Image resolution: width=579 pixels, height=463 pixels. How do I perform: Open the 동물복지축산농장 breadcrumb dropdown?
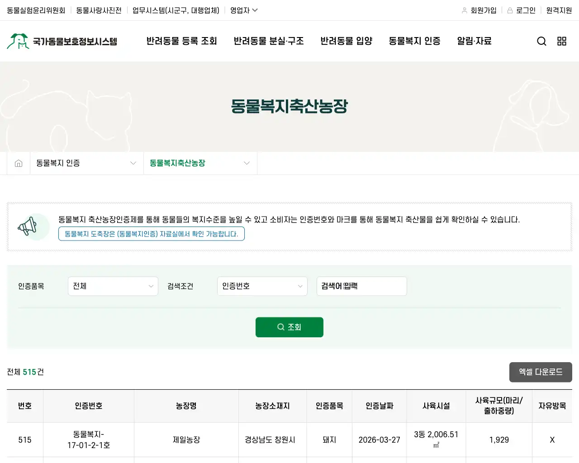coord(200,163)
